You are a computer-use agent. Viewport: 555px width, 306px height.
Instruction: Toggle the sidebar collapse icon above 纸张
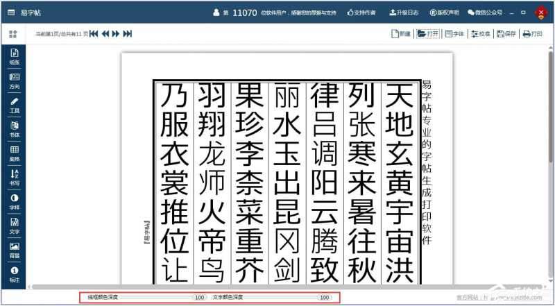coord(13,34)
